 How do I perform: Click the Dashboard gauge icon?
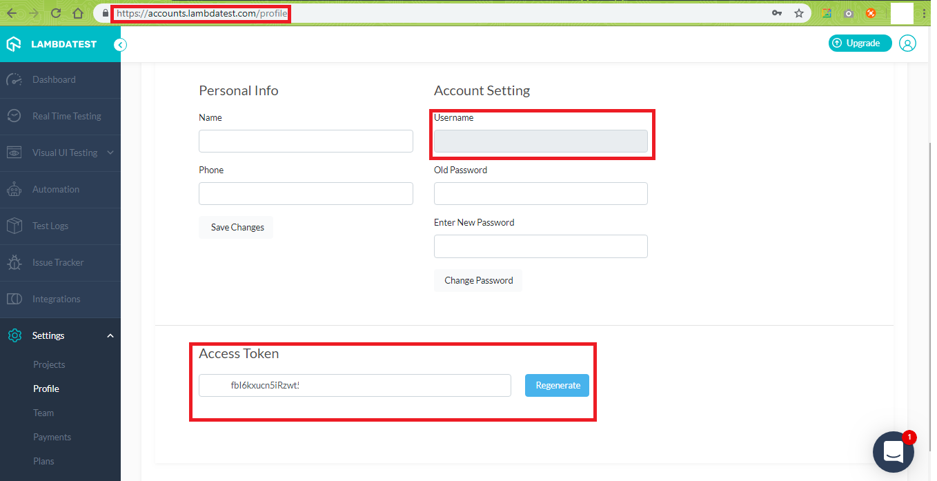click(14, 79)
